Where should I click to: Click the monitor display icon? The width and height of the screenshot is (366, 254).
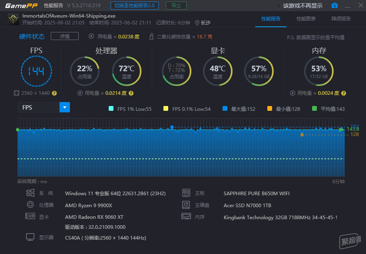click(x=30, y=237)
